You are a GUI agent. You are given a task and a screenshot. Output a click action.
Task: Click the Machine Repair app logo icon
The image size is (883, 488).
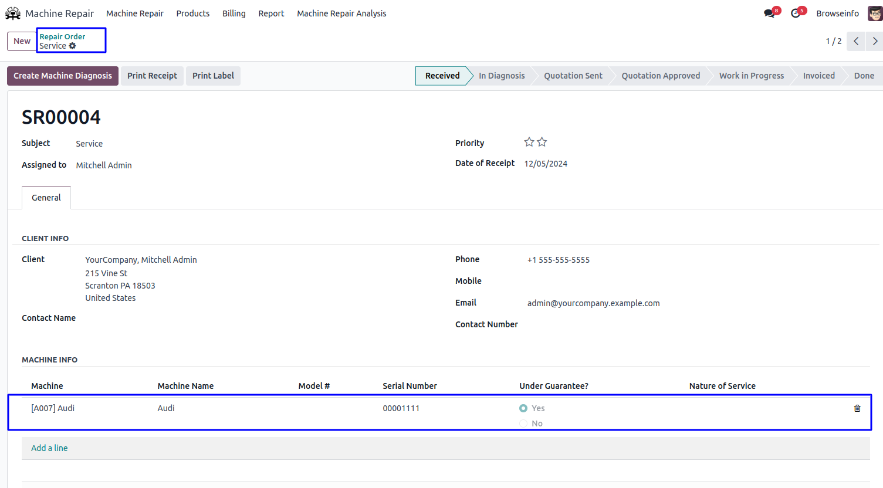(13, 13)
